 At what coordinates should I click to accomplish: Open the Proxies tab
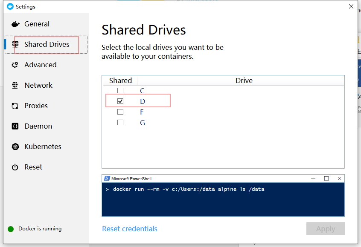[x=46, y=106]
